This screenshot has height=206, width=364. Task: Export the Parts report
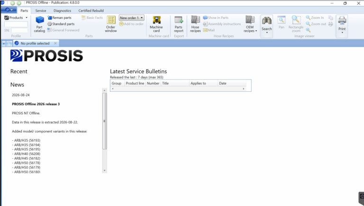pyautogui.click(x=179, y=24)
